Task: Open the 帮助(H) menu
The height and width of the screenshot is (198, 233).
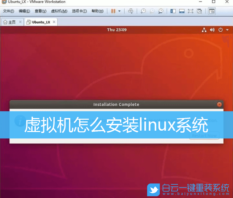Action: pos(97,11)
